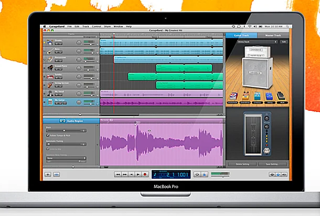Rewind with the transport rewind button
Image resolution: width=320 pixels, height=216 pixels.
pos(118,174)
